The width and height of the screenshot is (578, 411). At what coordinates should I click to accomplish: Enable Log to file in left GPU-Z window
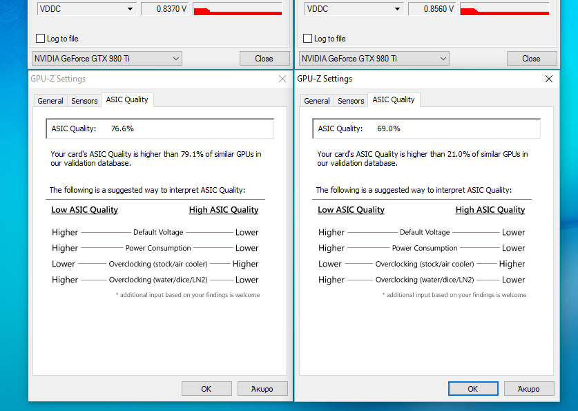41,38
